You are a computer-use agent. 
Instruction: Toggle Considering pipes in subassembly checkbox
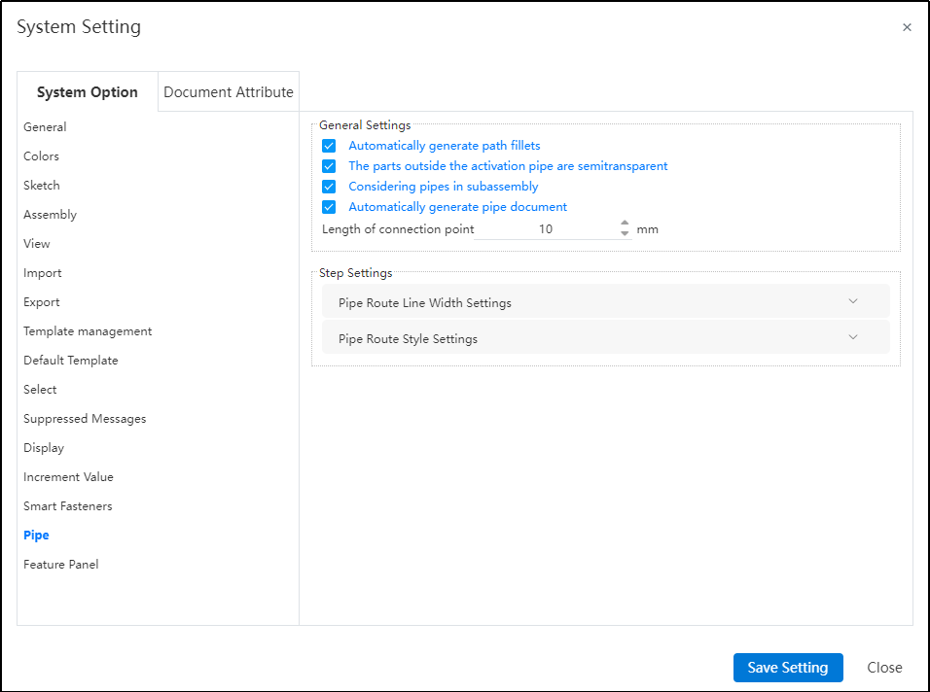[329, 187]
